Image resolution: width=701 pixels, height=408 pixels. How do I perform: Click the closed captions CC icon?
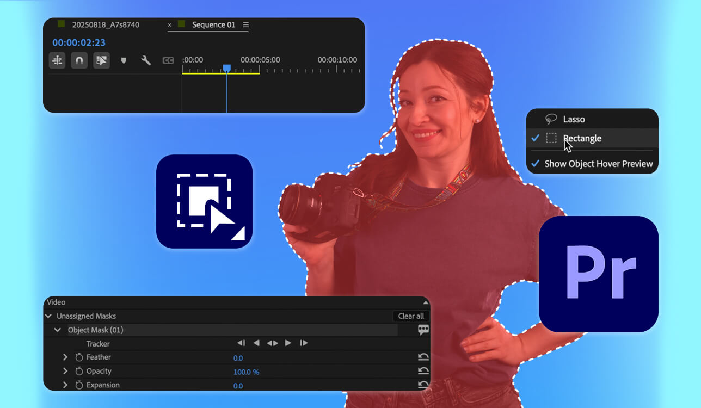(x=168, y=60)
